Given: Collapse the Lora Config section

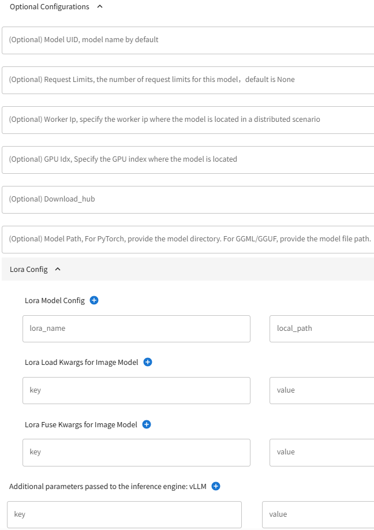Looking at the screenshot, I should [x=58, y=269].
